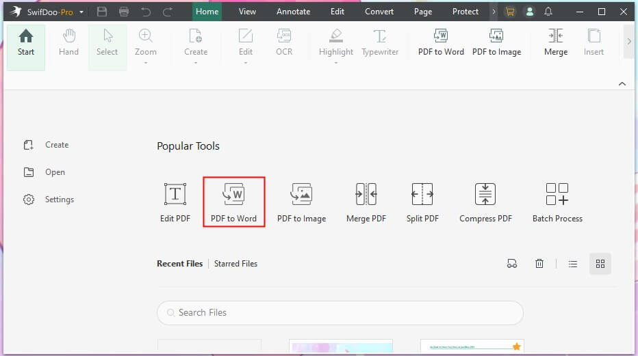
Task: Click the Merge ribbon tool
Action: pos(556,42)
